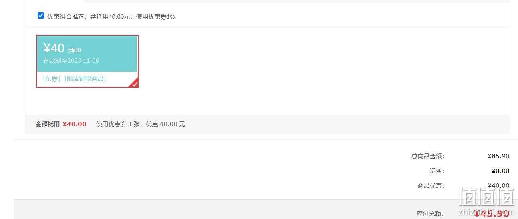Click the 金额抵用 ¥40.00 red amount
The height and width of the screenshot is (219, 518).
75,124
